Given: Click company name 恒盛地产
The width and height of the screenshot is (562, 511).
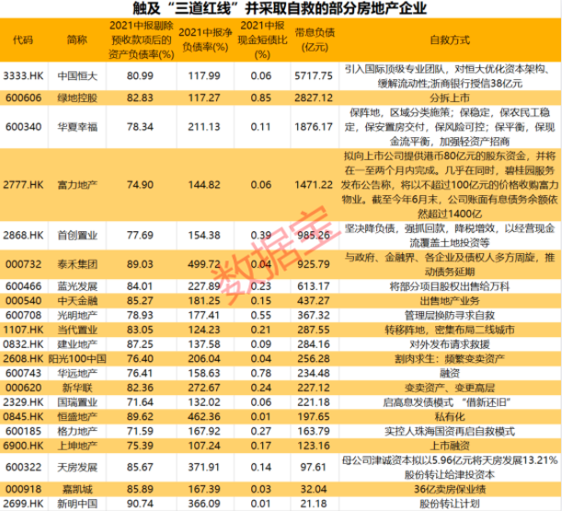Looking at the screenshot, I should pyautogui.click(x=77, y=416).
